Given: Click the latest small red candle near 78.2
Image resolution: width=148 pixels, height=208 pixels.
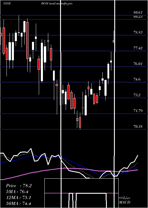Looking at the screenshot, I should coord(114,41).
